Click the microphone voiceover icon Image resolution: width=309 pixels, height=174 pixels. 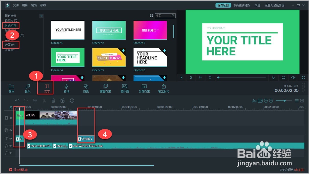273,78
